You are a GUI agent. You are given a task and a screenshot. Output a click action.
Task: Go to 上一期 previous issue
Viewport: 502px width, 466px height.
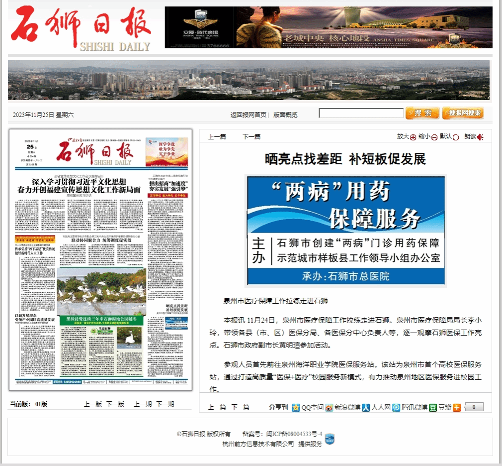coord(142,404)
